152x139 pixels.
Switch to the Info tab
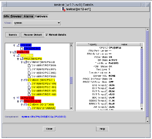click(x=6, y=16)
